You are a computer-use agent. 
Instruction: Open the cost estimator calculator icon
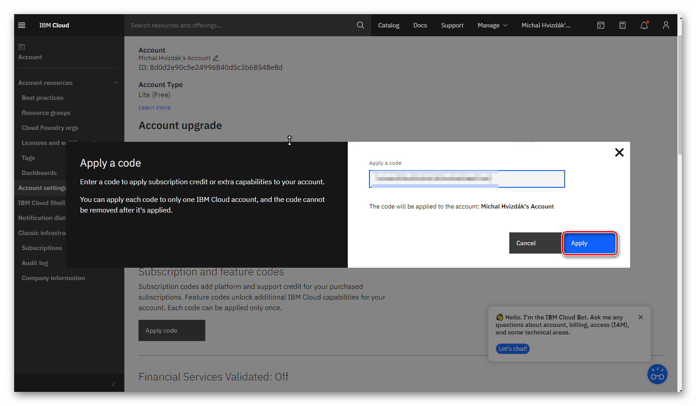pyautogui.click(x=622, y=25)
